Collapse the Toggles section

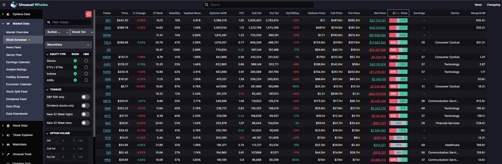coord(47,90)
